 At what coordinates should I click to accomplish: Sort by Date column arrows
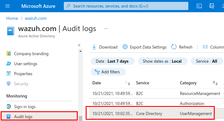click(128, 83)
